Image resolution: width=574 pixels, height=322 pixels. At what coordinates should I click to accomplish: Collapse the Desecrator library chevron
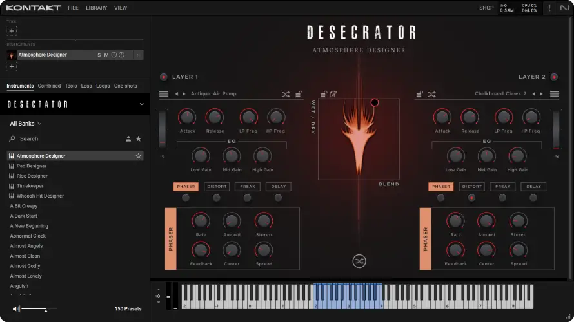(141, 104)
